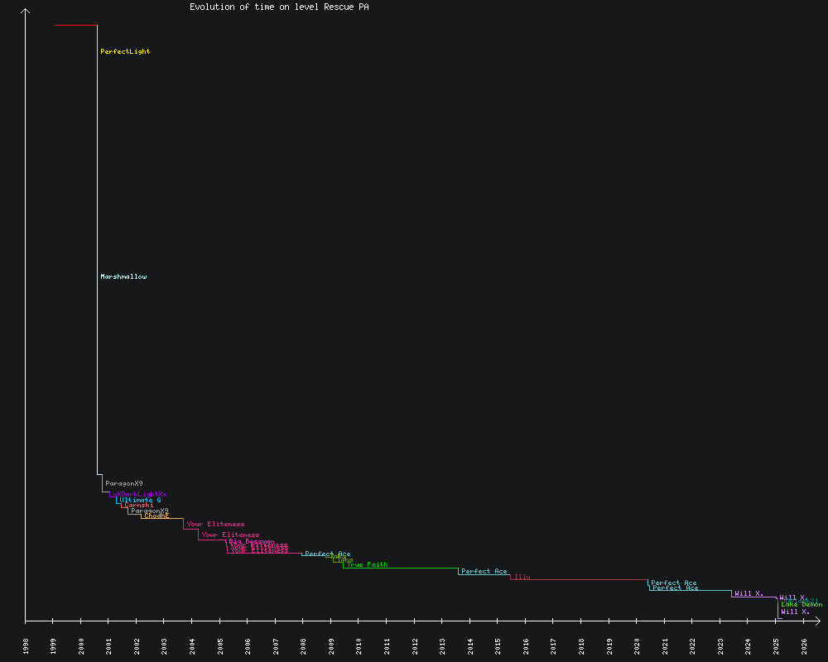This screenshot has height=662, width=828.
Task: Select the Carnski record label
Action: [138, 505]
